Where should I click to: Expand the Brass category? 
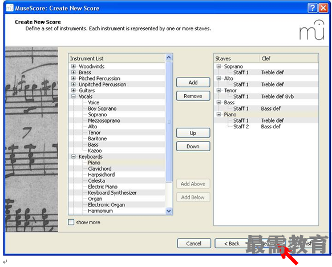point(73,72)
